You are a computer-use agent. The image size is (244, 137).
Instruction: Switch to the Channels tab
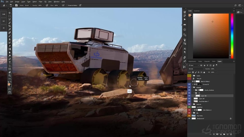pyautogui.click(x=207, y=61)
